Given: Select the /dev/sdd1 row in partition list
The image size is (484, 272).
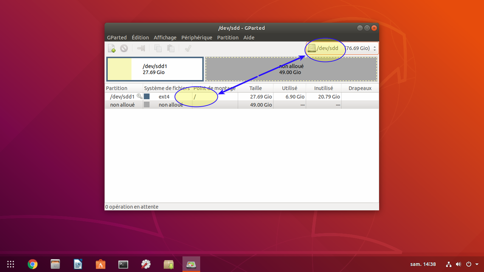Looking at the screenshot, I should pos(242,96).
